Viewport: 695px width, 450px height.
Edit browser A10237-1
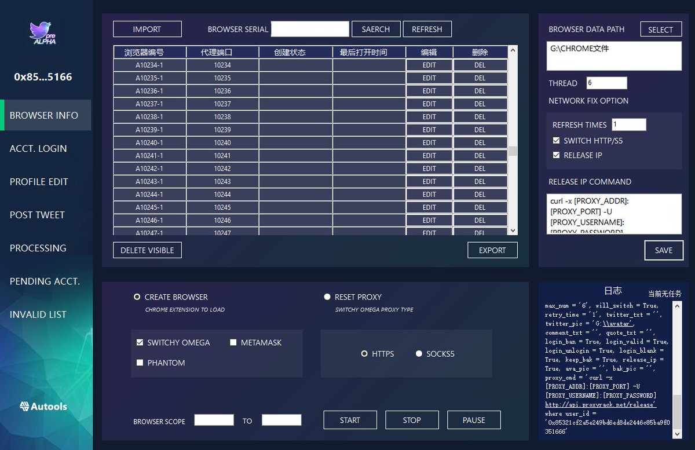coord(429,104)
